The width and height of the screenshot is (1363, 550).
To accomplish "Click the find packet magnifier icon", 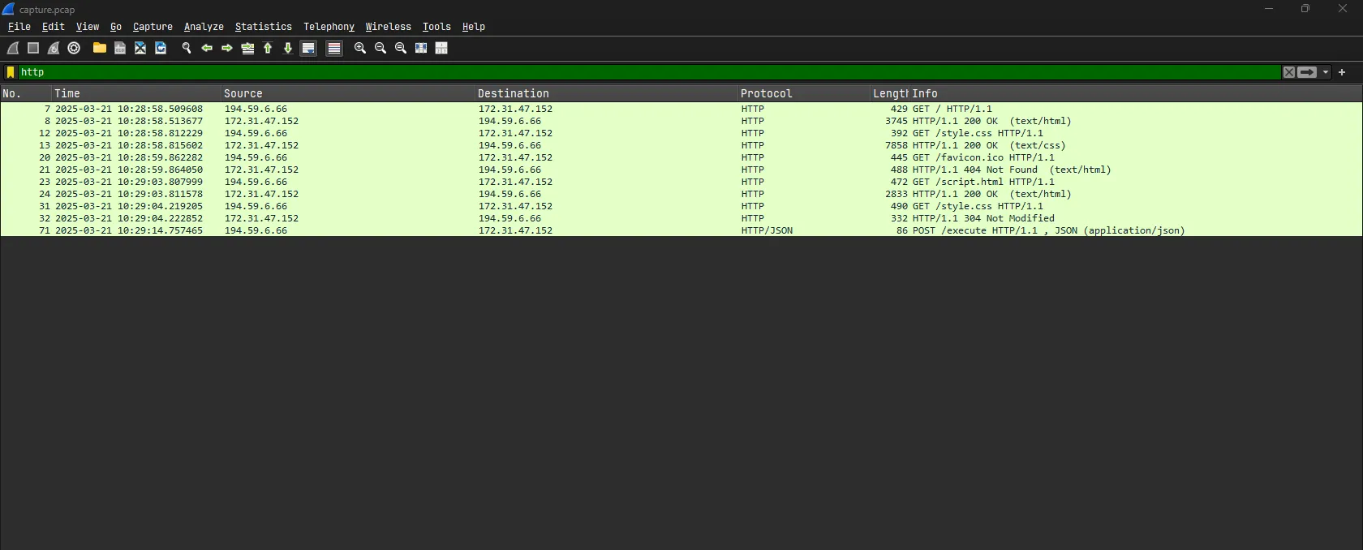I will pyautogui.click(x=187, y=49).
